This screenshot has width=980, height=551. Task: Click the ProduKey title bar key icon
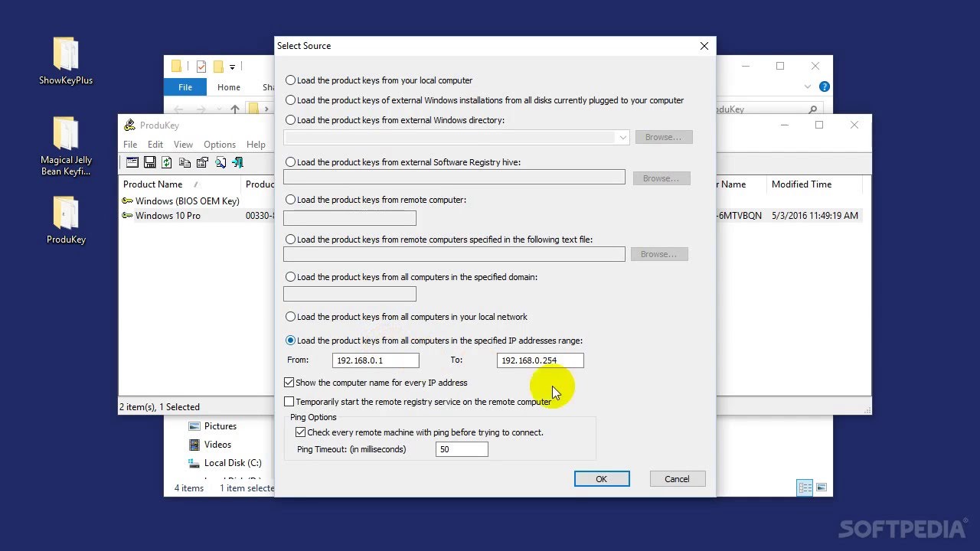(x=129, y=125)
